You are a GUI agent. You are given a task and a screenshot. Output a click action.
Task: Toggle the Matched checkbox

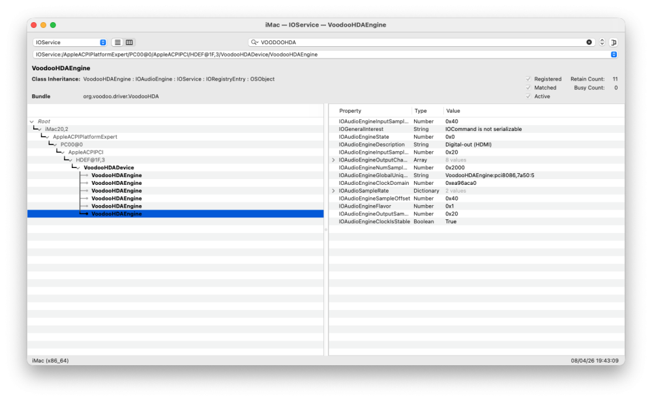point(528,88)
